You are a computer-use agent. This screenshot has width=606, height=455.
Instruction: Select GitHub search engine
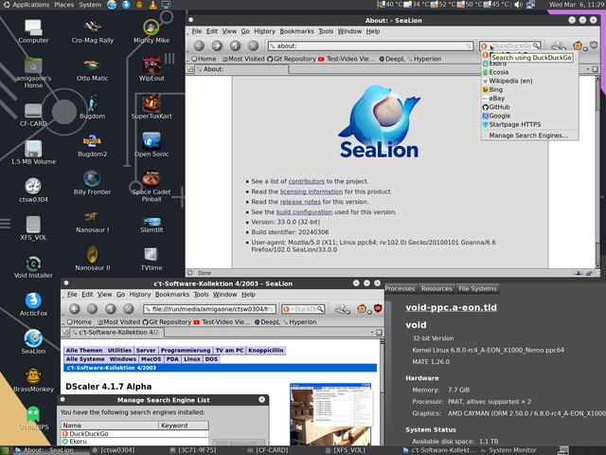(x=530, y=107)
